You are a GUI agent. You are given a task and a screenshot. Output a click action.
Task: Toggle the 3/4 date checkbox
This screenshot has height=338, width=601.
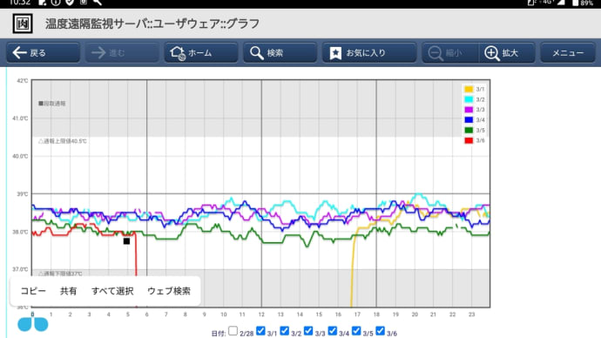tap(333, 330)
